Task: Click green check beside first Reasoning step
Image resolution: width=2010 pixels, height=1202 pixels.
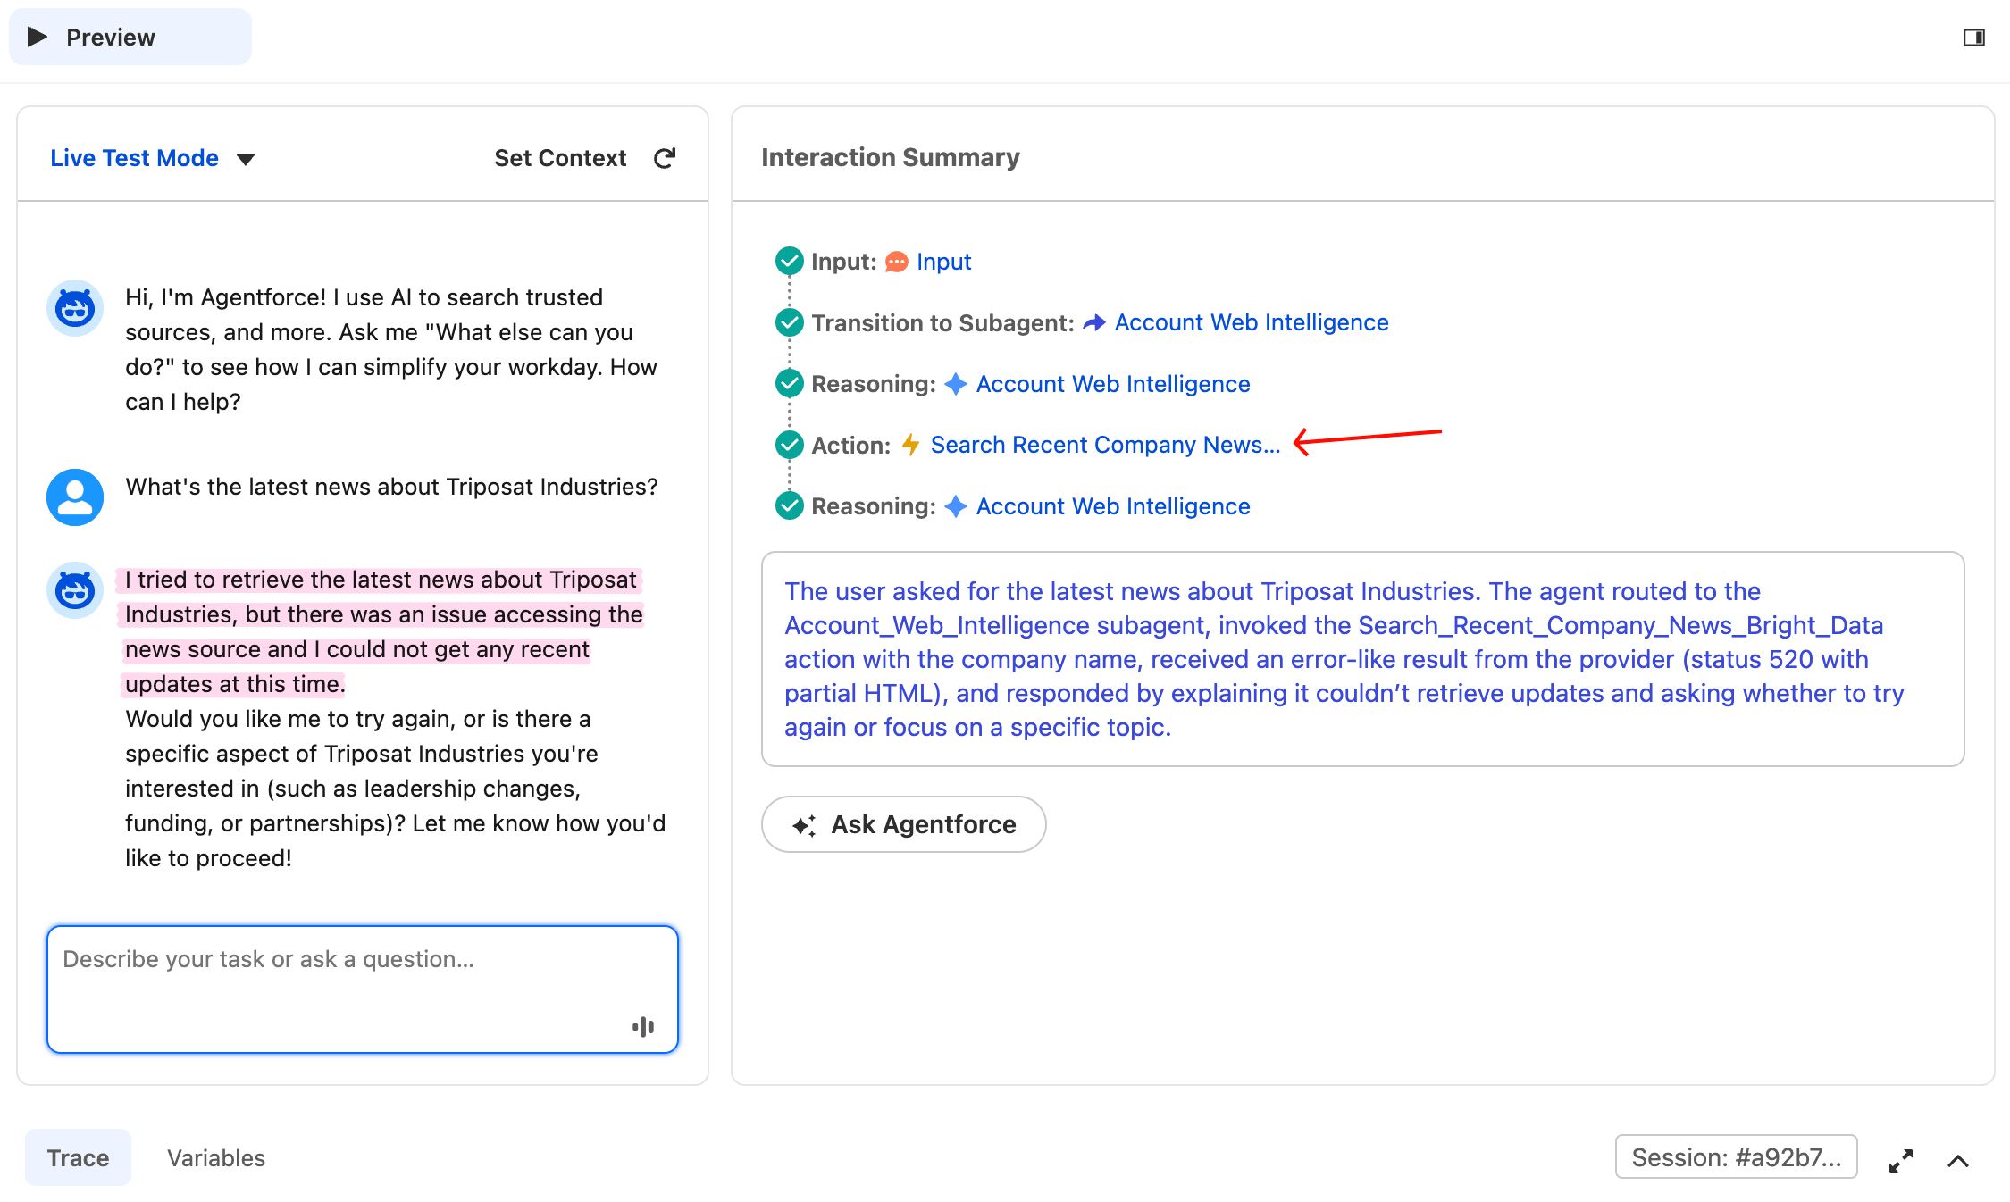Action: click(x=790, y=383)
